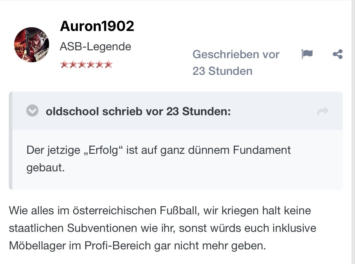Collapse the oldschool quote with chevron
Image resolution: width=355 pixels, height=264 pixels.
point(32,111)
